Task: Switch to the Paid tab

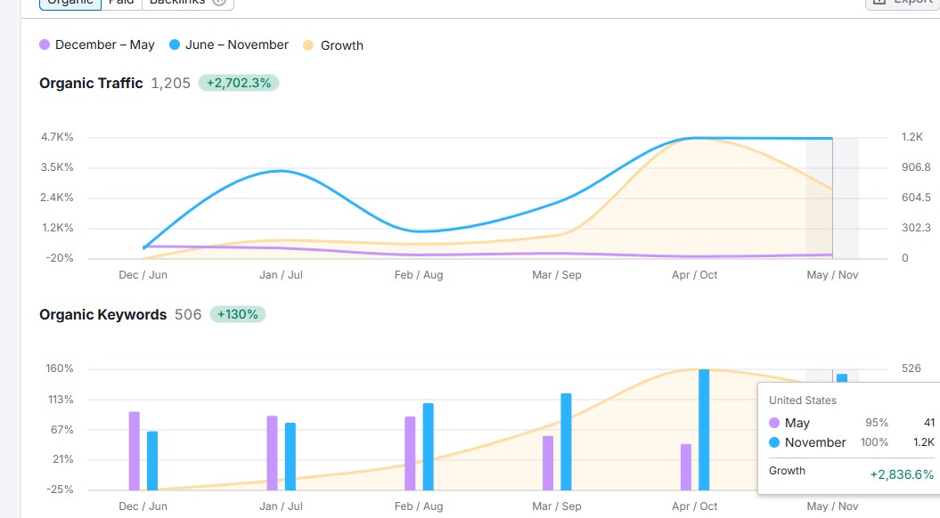Action: pyautogui.click(x=121, y=3)
